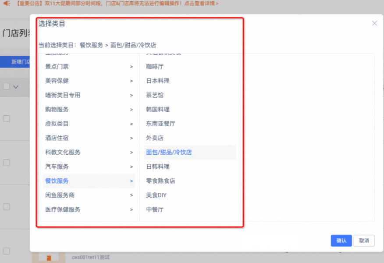Expand the 购物服务 category arrow
The width and height of the screenshot is (384, 263).
click(x=131, y=109)
